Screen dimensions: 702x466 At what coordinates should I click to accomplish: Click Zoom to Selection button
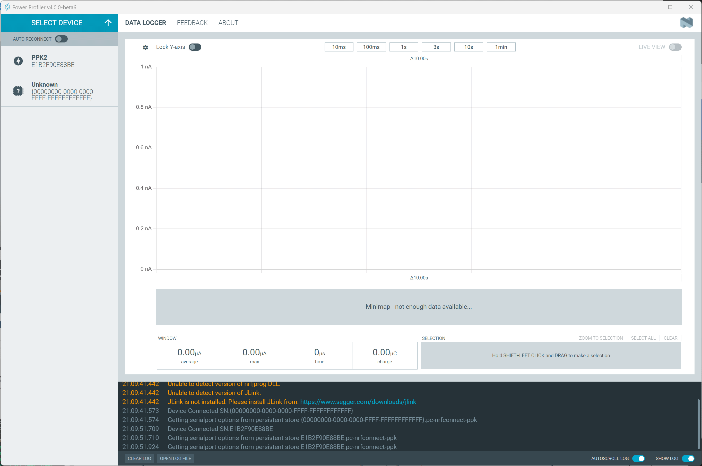coord(601,338)
